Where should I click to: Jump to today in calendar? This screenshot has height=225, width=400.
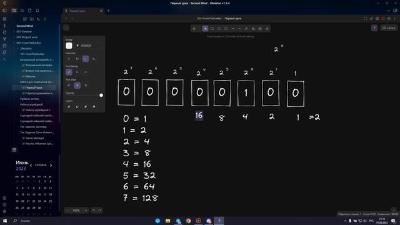41,165
